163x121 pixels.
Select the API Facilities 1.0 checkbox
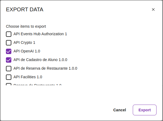pyautogui.click(x=9, y=77)
